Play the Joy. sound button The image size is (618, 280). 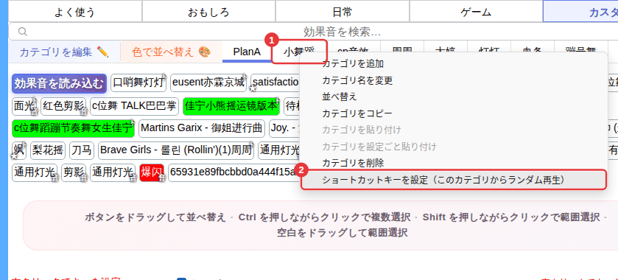[284, 128]
